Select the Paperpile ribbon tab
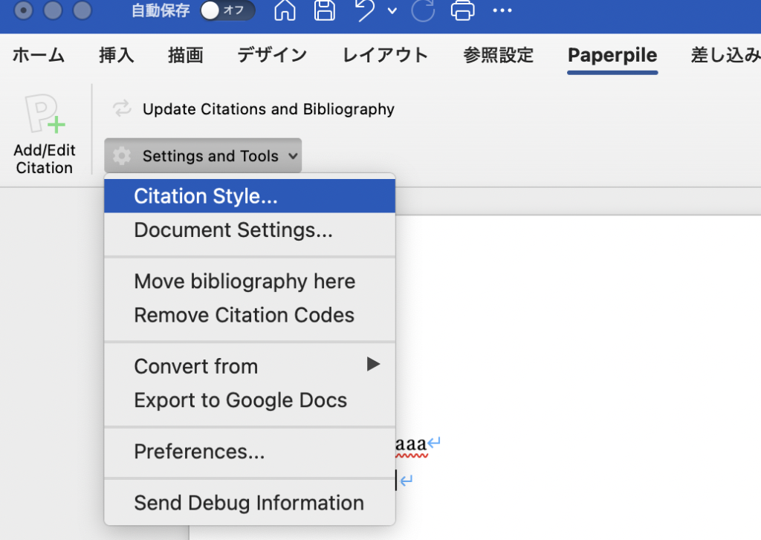 [x=612, y=55]
